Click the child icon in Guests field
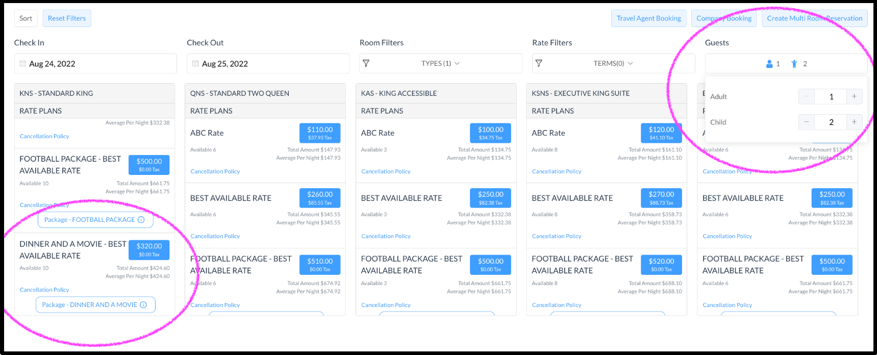 click(x=794, y=64)
